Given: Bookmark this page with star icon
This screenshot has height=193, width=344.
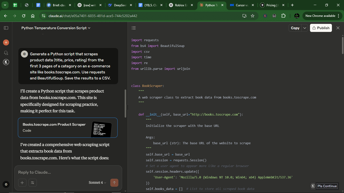Looking at the screenshot, I should (x=253, y=16).
